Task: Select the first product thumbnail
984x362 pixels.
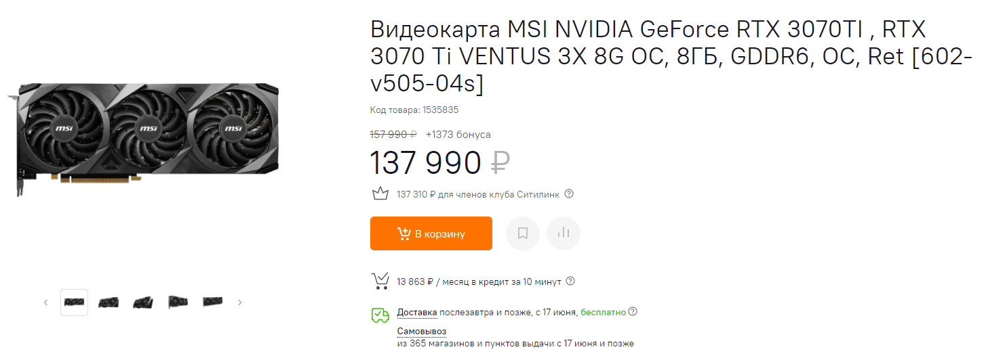Action: [74, 302]
